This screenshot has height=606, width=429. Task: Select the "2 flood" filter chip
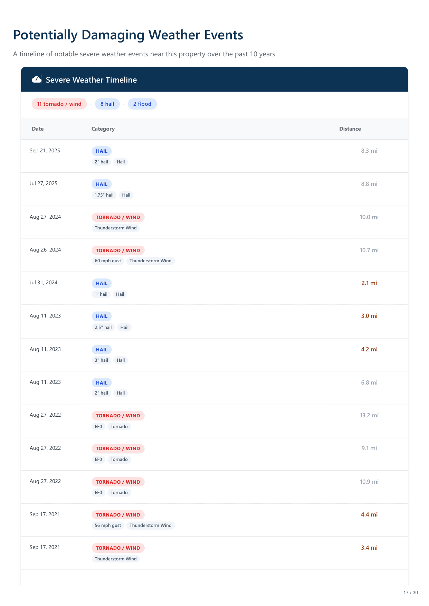pyautogui.click(x=142, y=104)
